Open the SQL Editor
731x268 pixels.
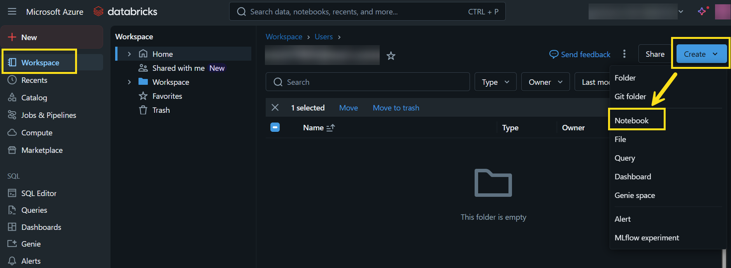pyautogui.click(x=39, y=193)
